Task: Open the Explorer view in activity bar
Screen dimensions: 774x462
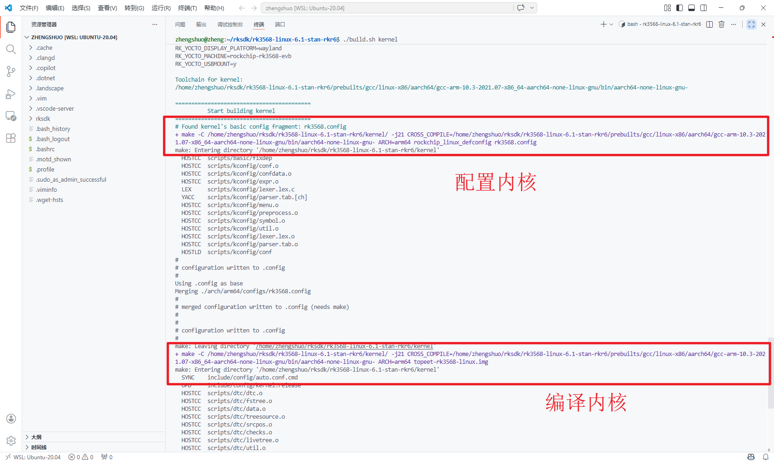Action: pos(11,27)
